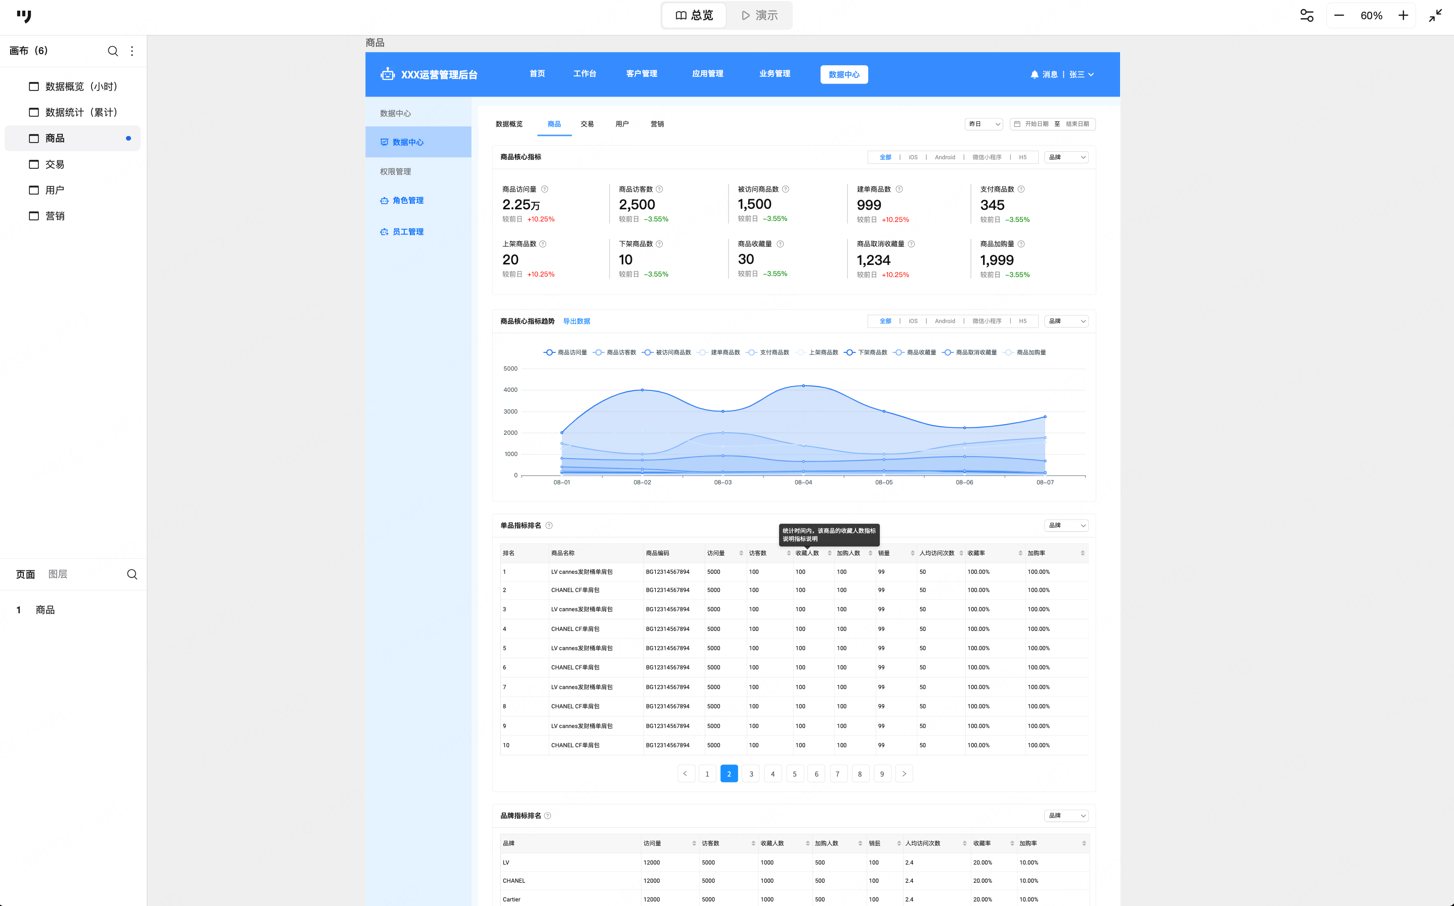Click the canvas search icon in sidebar

[x=113, y=51]
